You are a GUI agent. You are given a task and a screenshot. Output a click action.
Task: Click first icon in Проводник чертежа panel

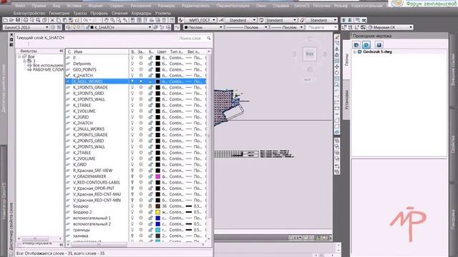click(356, 45)
